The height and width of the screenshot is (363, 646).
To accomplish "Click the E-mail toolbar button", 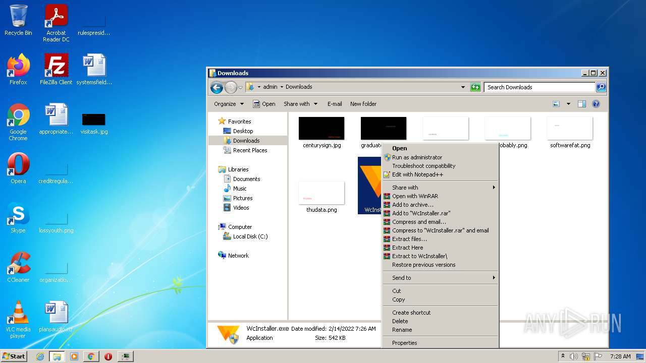I will click(x=335, y=104).
